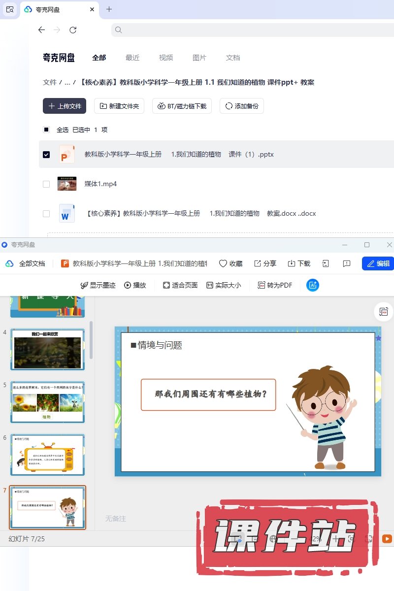This screenshot has width=394, height=591.
Task: Click the convert-to-PDF floating icon
Action: [x=384, y=312]
